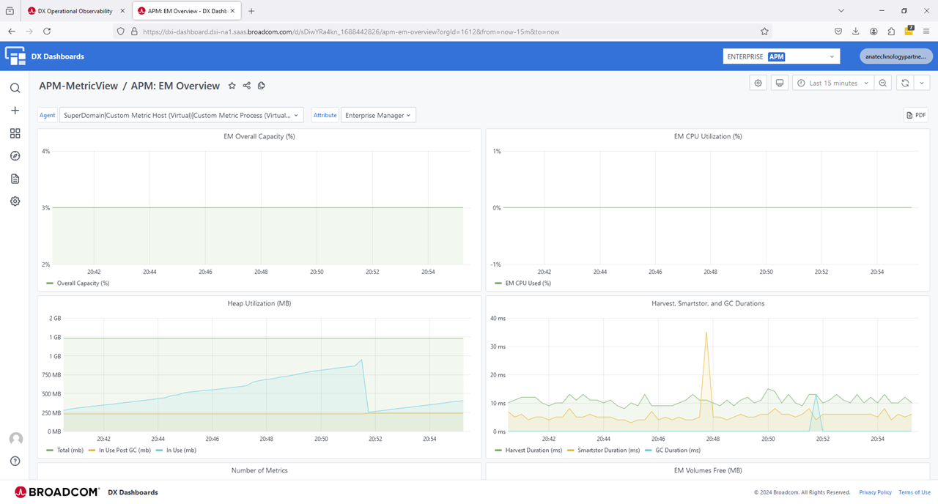Image resolution: width=938 pixels, height=504 pixels.
Task: Open the Privacy Policy footer link
Action: click(875, 492)
